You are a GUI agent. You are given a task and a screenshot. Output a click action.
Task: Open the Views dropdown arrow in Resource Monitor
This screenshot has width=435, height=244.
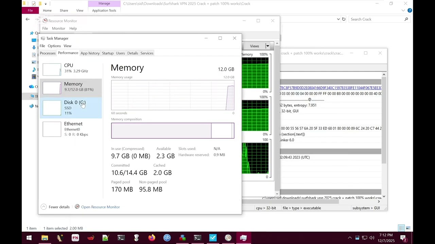tap(267, 46)
